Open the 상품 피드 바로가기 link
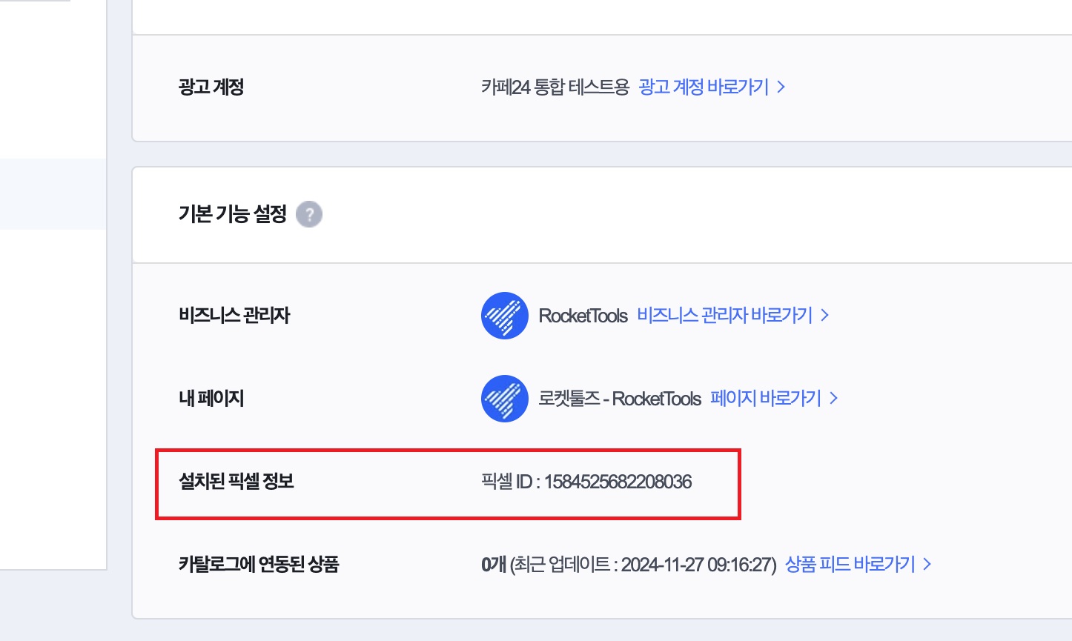The image size is (1072, 641). coord(850,565)
